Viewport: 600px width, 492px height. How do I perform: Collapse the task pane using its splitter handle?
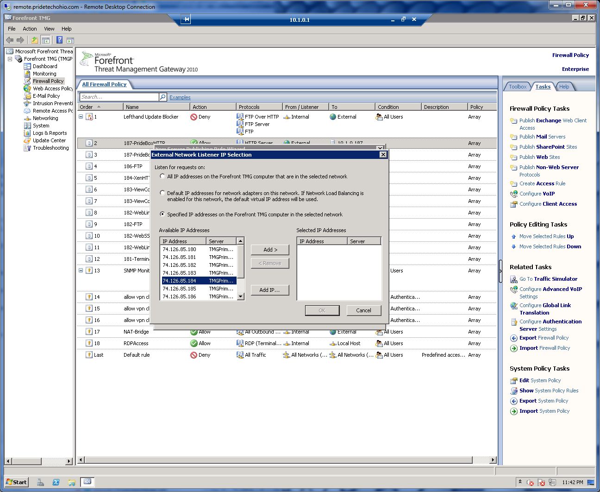[x=500, y=271]
